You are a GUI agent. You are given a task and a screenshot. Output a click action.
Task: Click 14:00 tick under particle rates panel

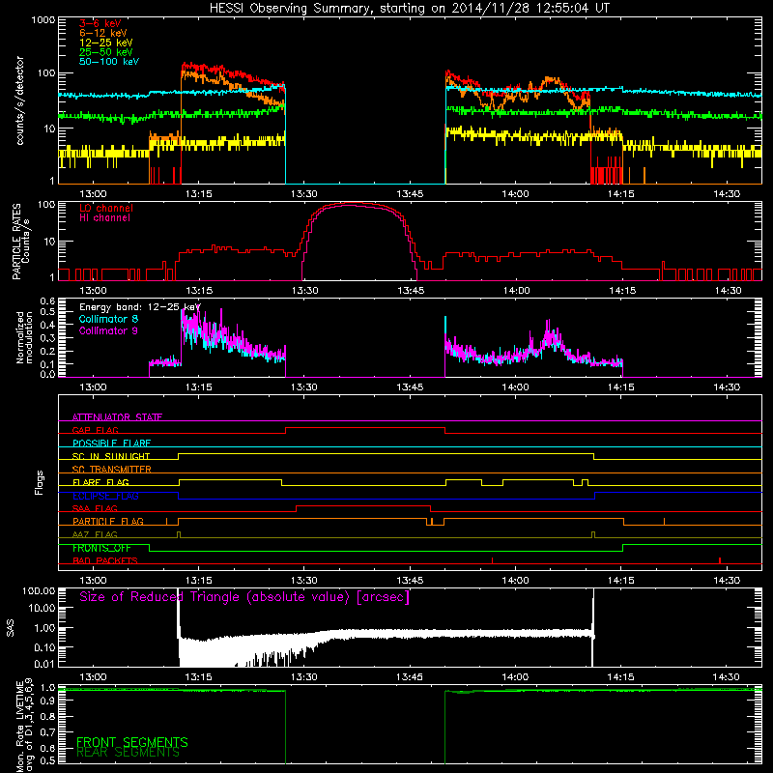point(516,291)
